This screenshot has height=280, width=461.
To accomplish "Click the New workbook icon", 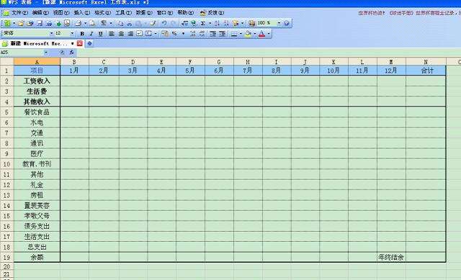I will pos(7,23).
